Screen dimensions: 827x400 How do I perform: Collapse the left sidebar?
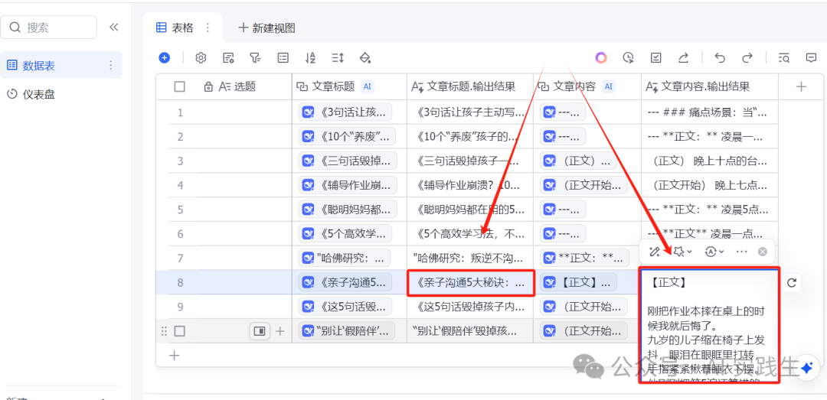pyautogui.click(x=114, y=28)
